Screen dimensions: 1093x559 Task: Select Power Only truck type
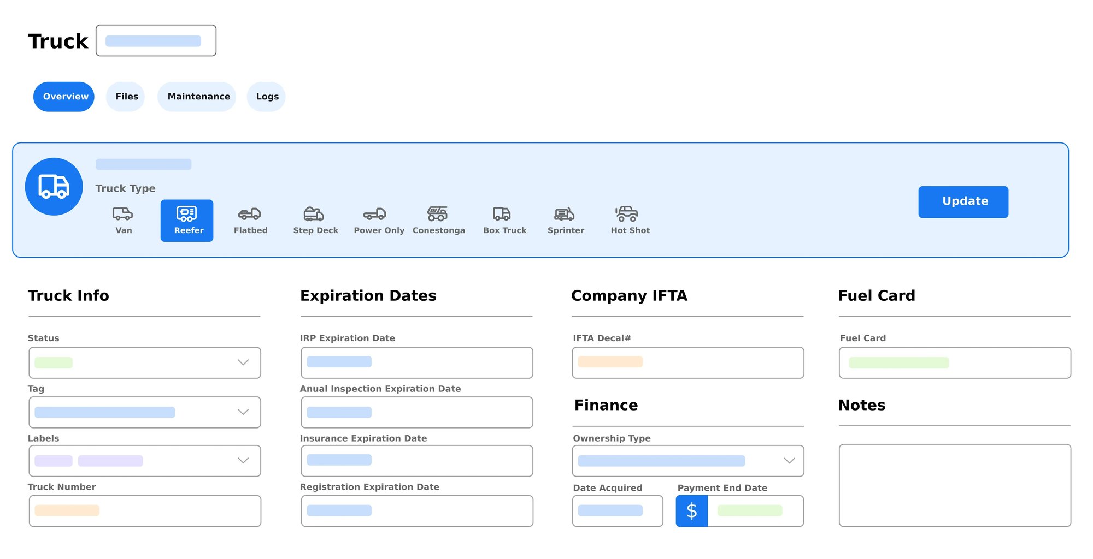378,220
